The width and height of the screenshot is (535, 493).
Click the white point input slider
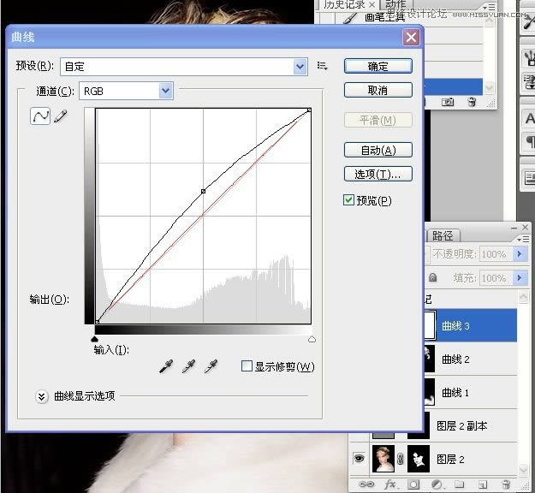(x=311, y=340)
